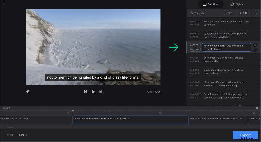
Task: Open the Translate option
Action: coord(197,13)
